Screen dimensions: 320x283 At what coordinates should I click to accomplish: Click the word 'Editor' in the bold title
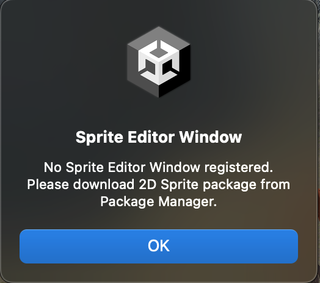coord(151,137)
